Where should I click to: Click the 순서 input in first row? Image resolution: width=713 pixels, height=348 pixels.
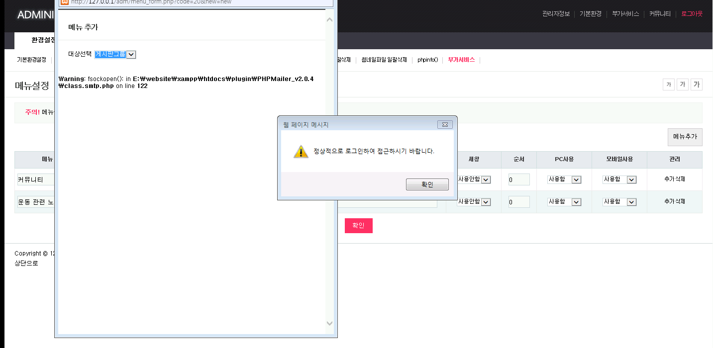(x=518, y=179)
